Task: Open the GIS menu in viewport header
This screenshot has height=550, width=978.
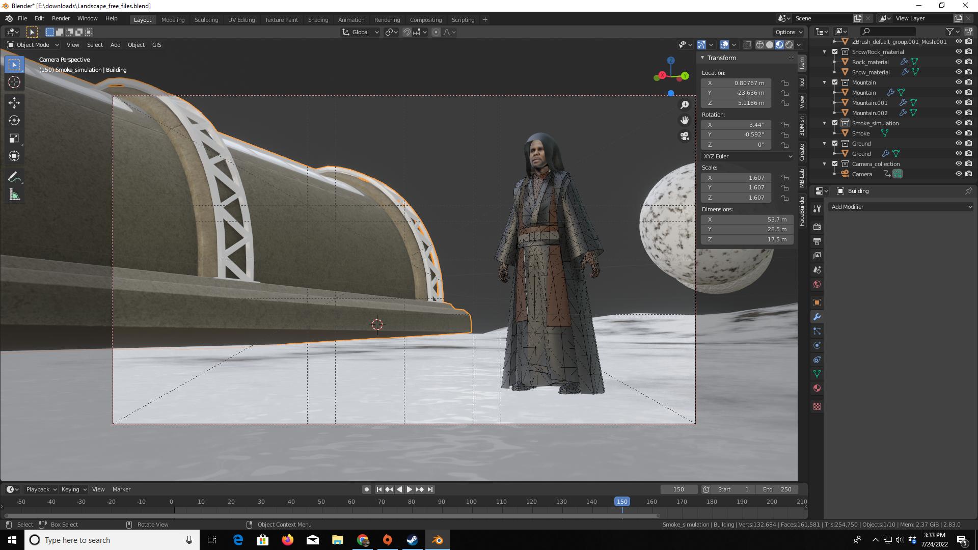Action: [156, 45]
